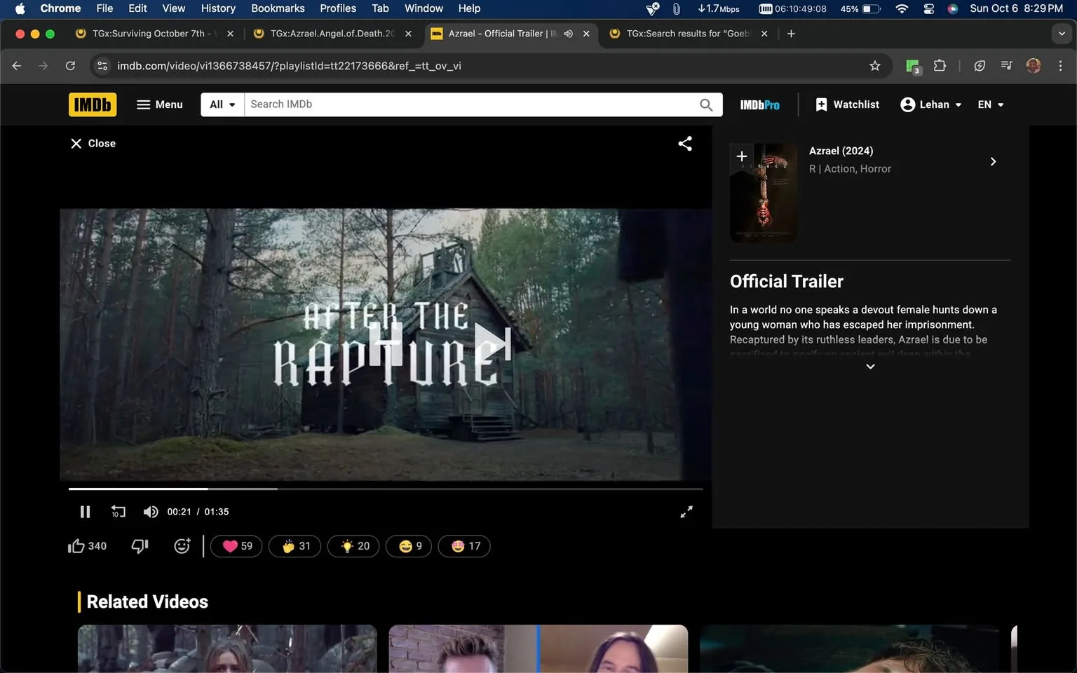Give the trailer a thumbs up

point(78,545)
